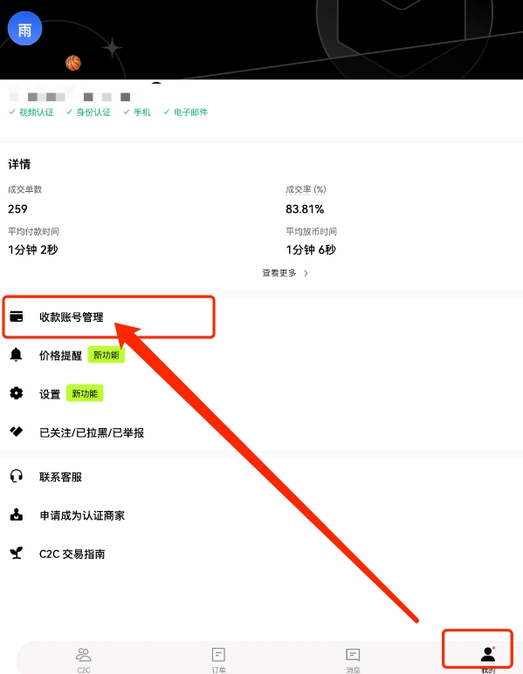Viewport: 523px width, 674px height.
Task: Click the 成交率 (%) underlined label
Action: [x=306, y=189]
